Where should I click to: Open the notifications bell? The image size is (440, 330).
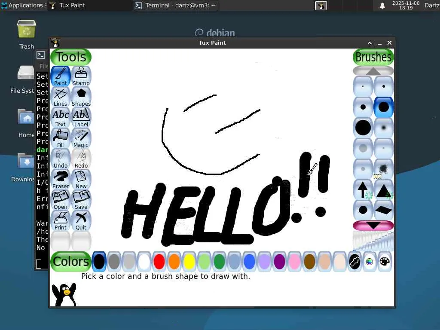[382, 6]
